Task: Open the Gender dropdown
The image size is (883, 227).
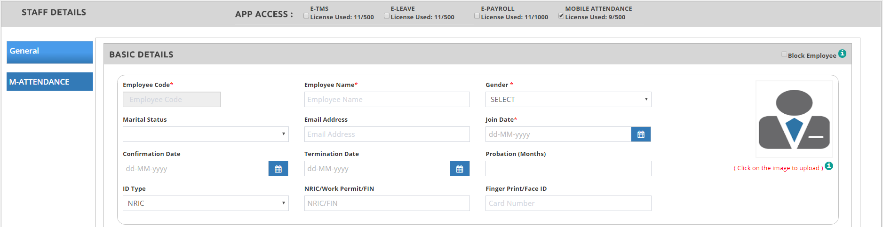Action: click(x=568, y=100)
